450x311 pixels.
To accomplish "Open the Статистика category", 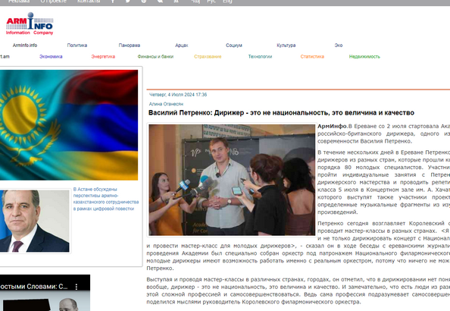I will pos(312,56).
